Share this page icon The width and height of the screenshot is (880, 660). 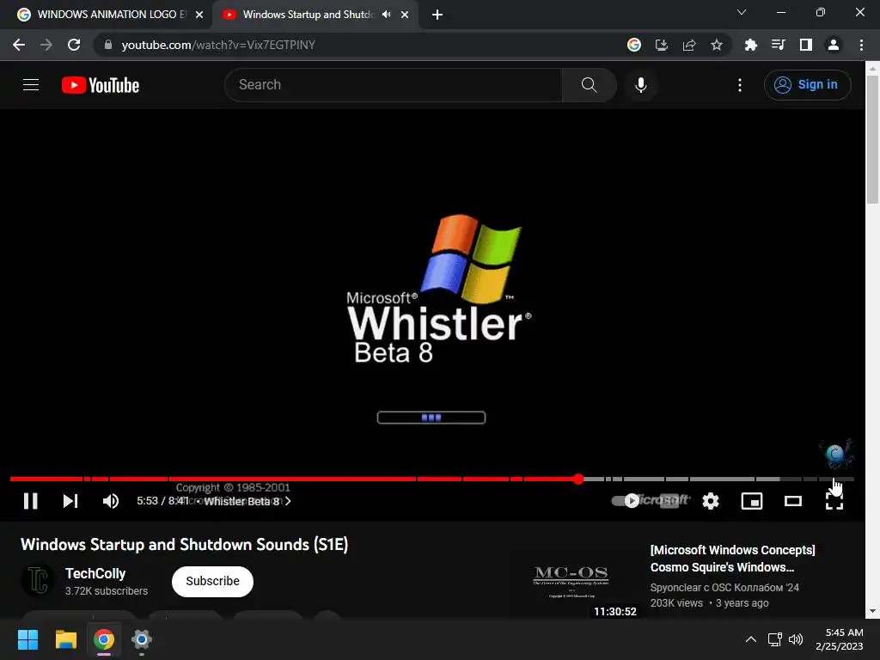click(689, 45)
